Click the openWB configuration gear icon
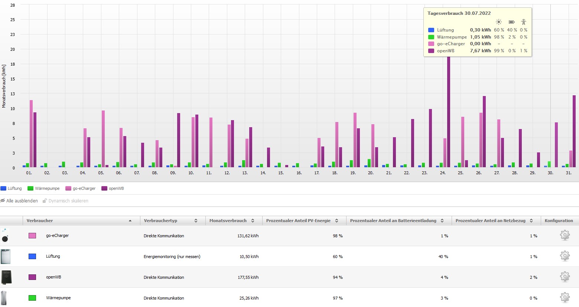 pyautogui.click(x=565, y=277)
